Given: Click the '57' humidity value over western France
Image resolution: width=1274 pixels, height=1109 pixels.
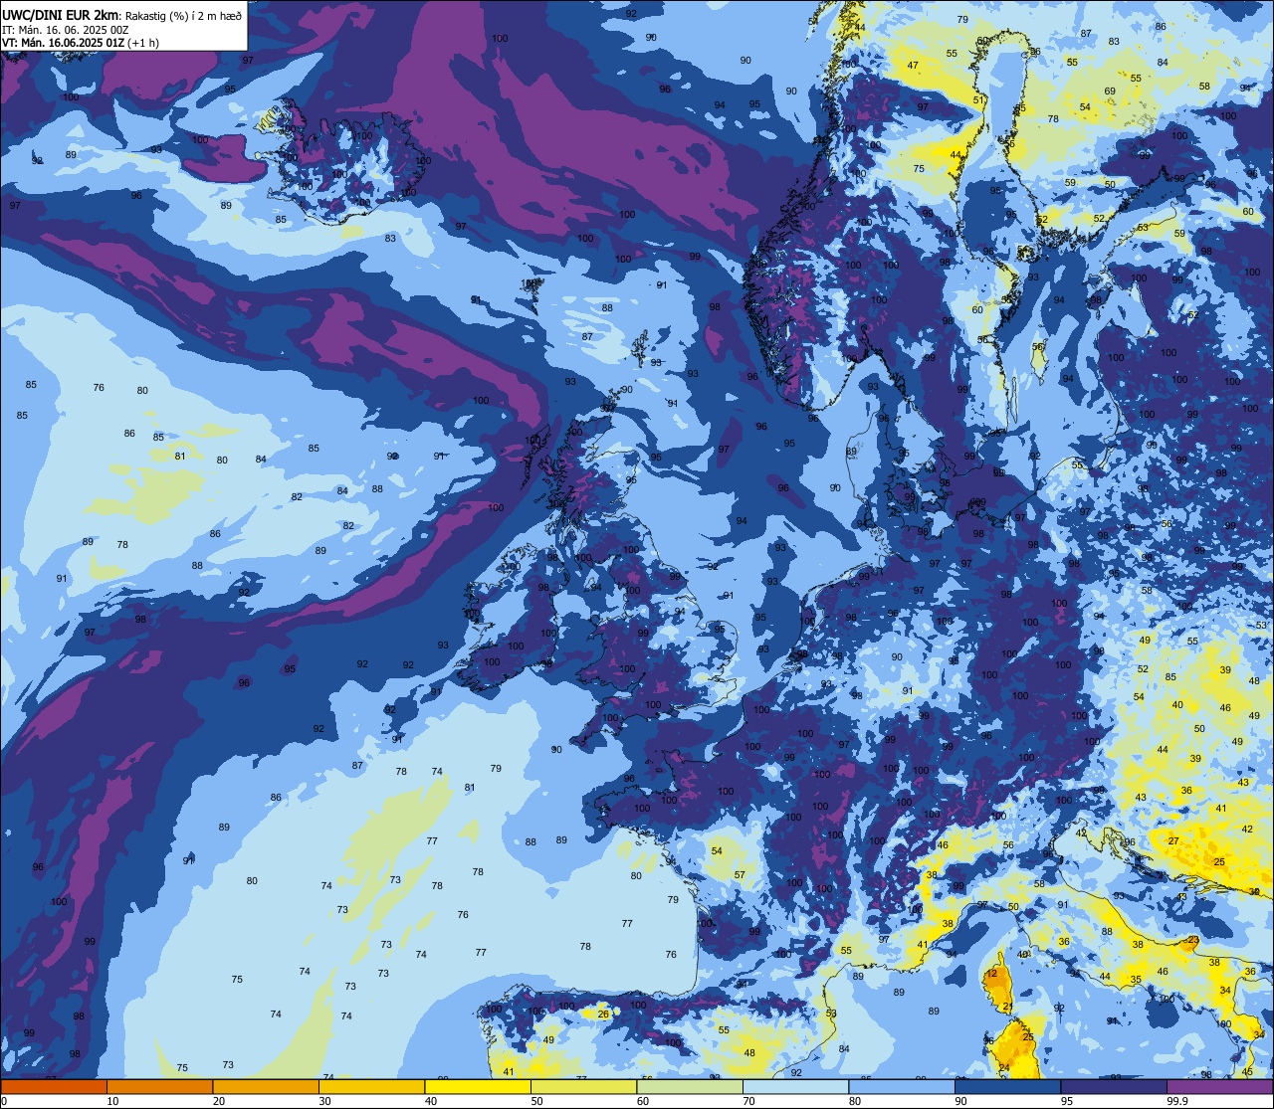Looking at the screenshot, I should [740, 875].
